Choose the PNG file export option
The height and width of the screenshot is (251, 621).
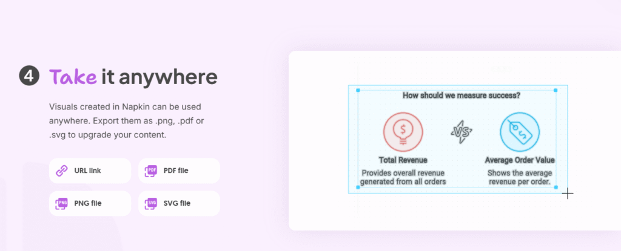[90, 203]
